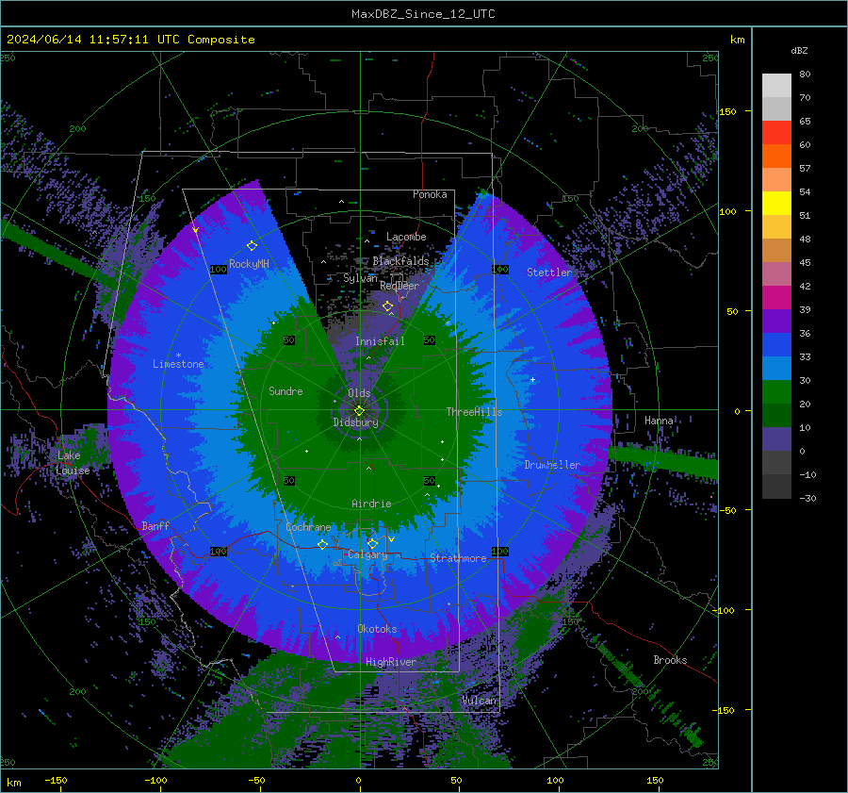Click the Vulcan label
Screen dimensions: 848x793
[479, 701]
